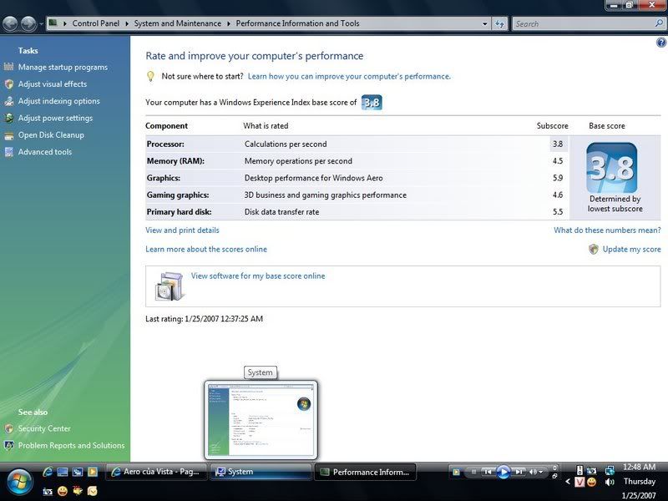
Task: Open Manage startup programs task
Action: (x=63, y=67)
